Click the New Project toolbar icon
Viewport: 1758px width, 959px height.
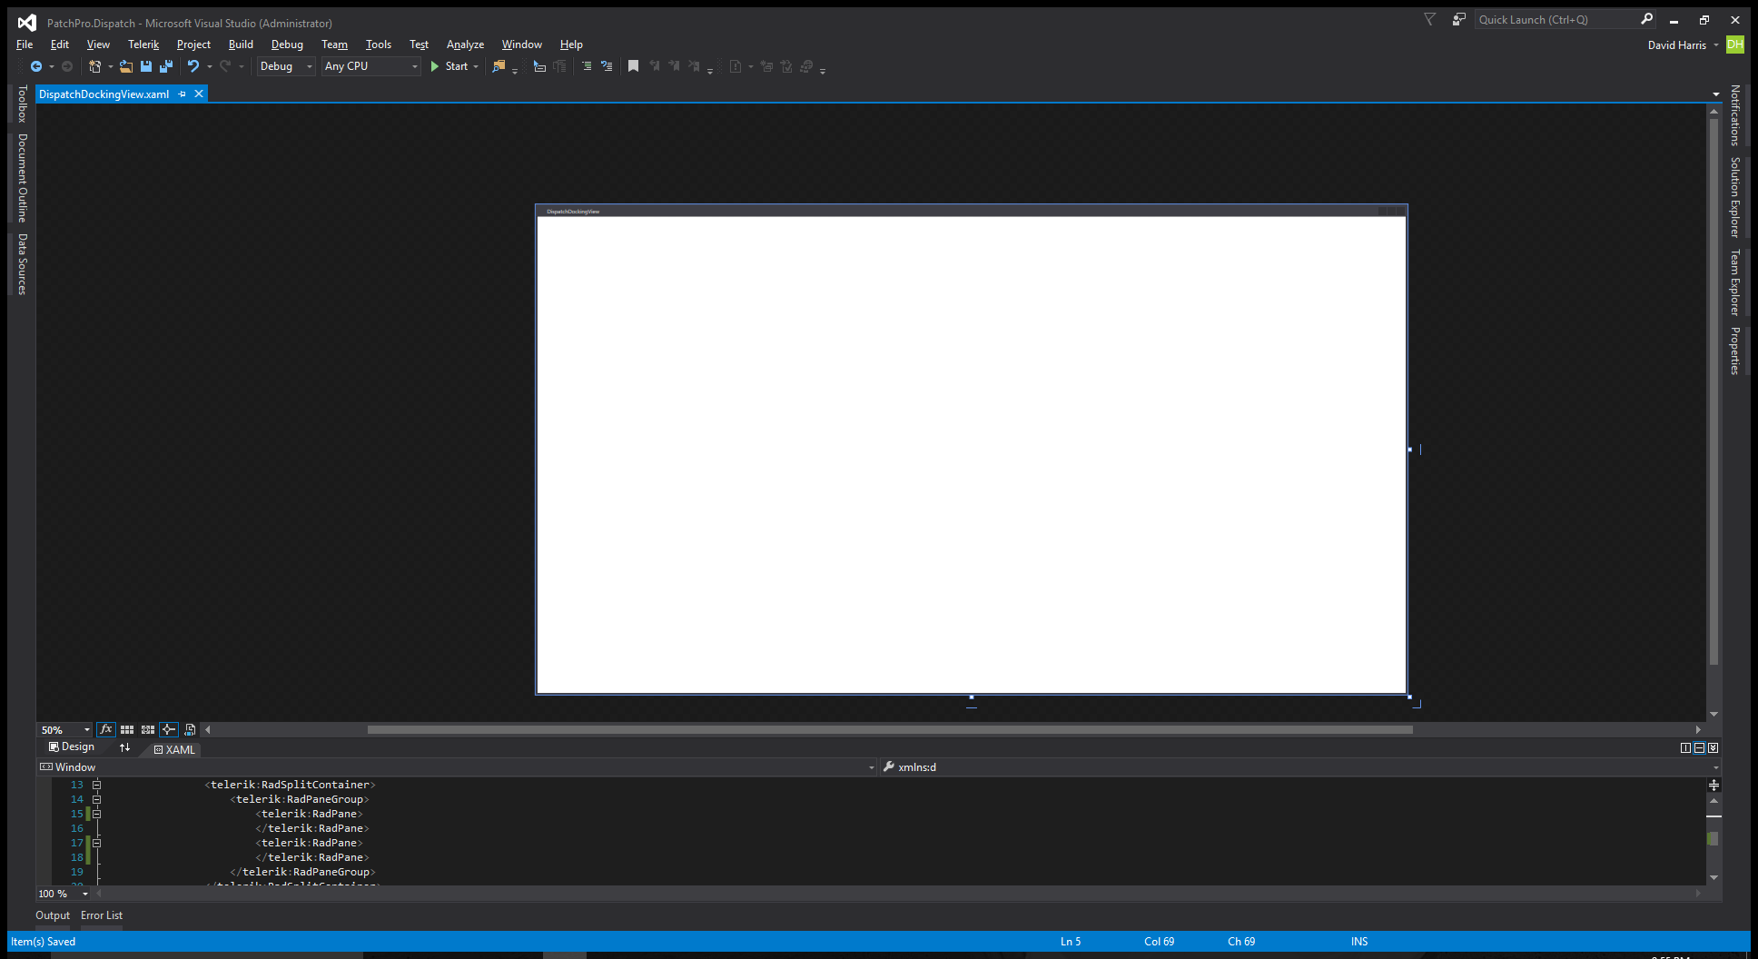(x=94, y=66)
